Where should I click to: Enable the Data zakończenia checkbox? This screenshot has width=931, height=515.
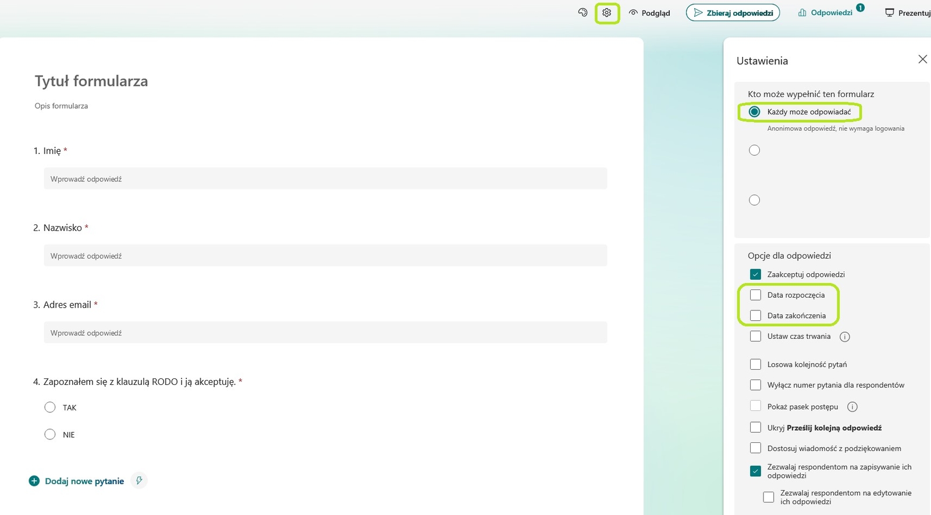(x=755, y=316)
